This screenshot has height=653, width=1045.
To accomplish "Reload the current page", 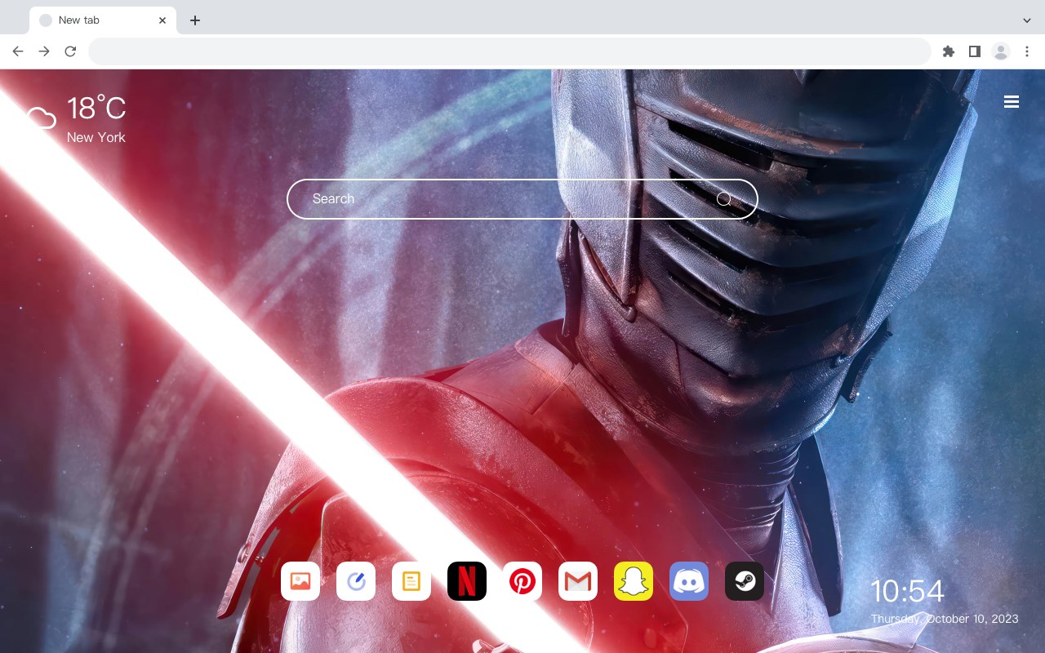I will pyautogui.click(x=70, y=51).
